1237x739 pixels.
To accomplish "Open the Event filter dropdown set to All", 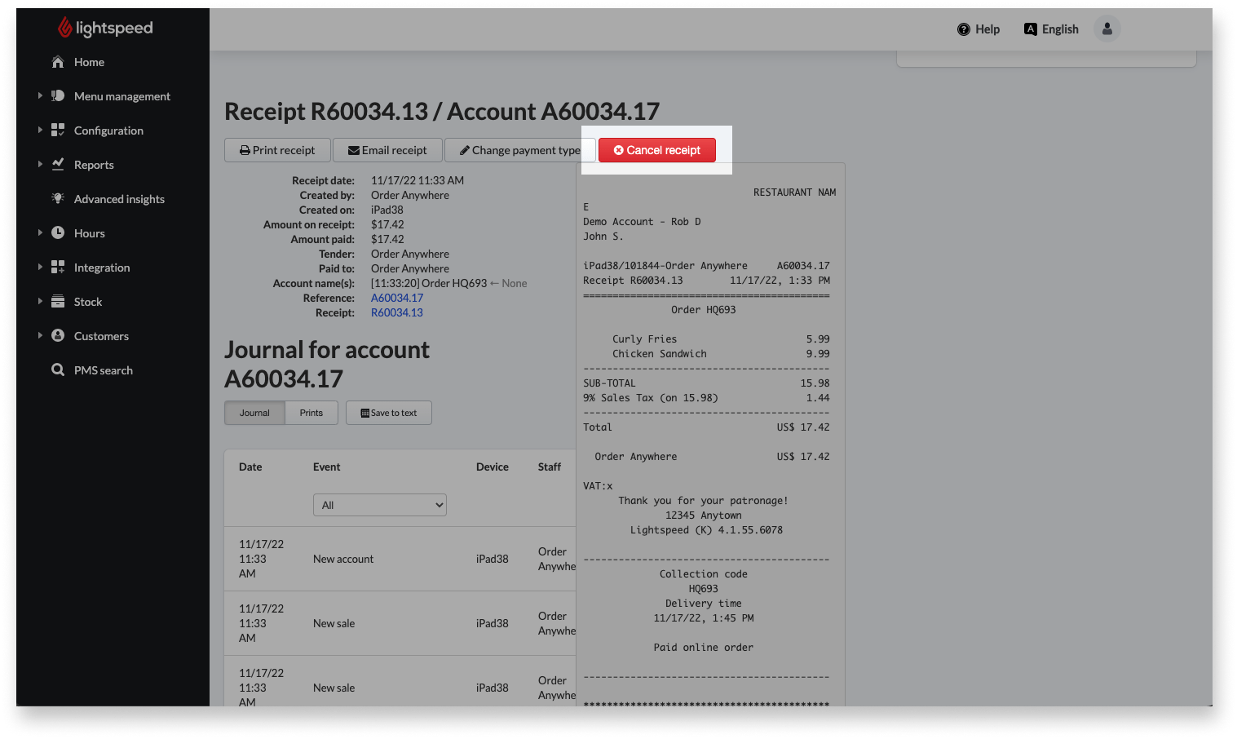I will 380,505.
